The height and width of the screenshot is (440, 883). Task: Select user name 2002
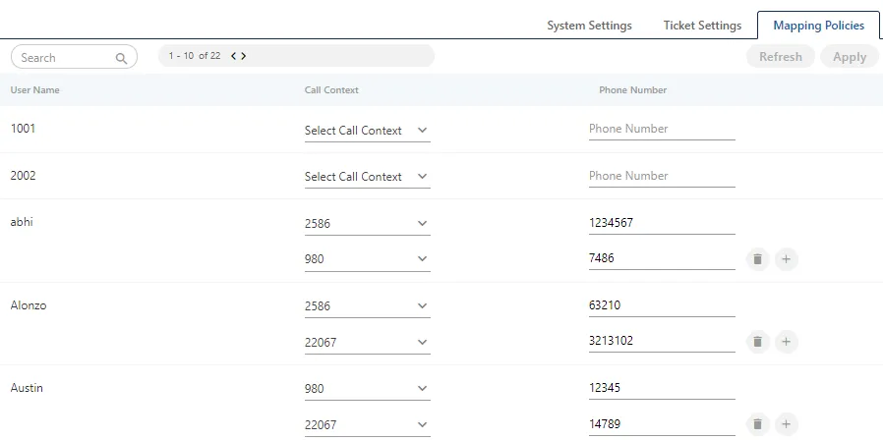(23, 176)
